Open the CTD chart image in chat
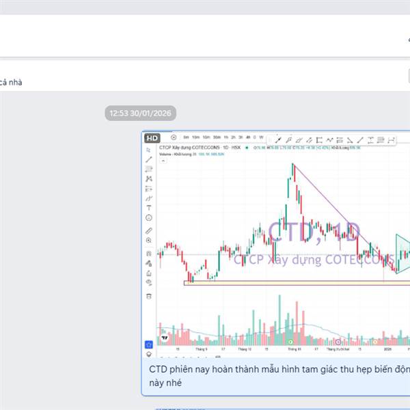The width and height of the screenshot is (410, 410). pos(276,245)
